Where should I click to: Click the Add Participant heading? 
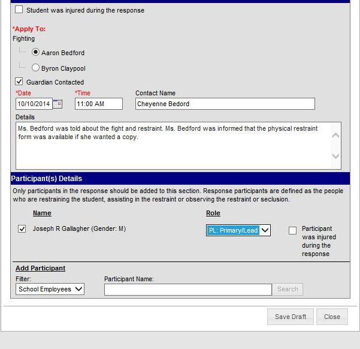(40, 268)
